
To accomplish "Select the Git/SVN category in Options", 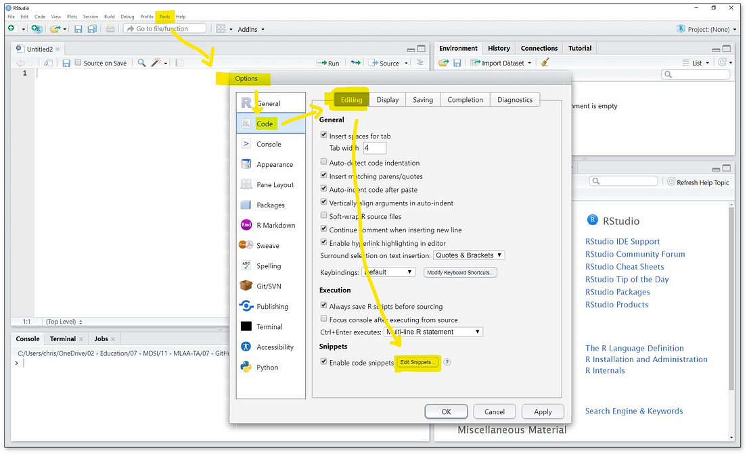I will click(x=271, y=286).
